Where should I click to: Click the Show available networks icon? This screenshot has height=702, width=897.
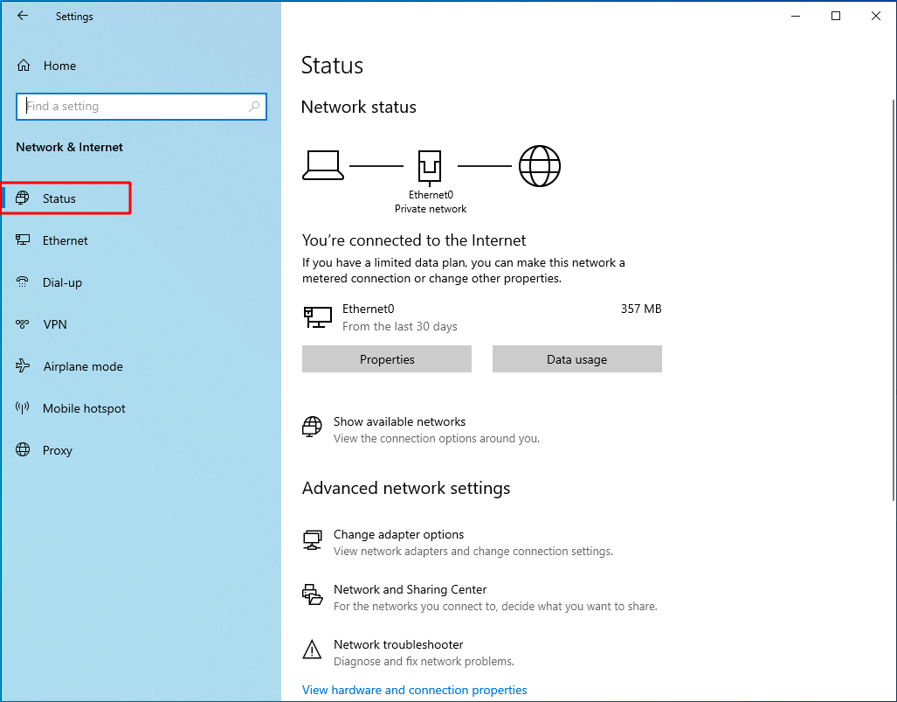click(312, 427)
